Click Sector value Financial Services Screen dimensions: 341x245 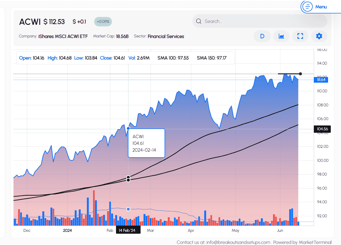pos(166,36)
